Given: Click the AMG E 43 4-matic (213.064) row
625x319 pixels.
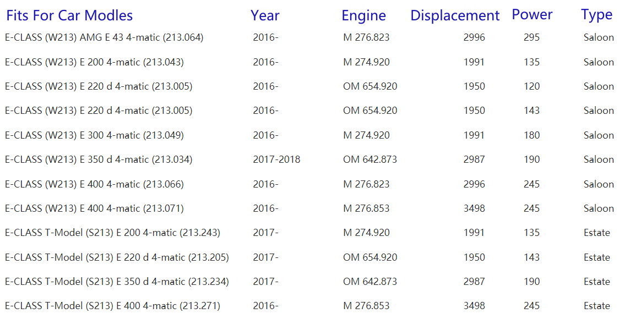Looking at the screenshot, I should (x=104, y=38).
